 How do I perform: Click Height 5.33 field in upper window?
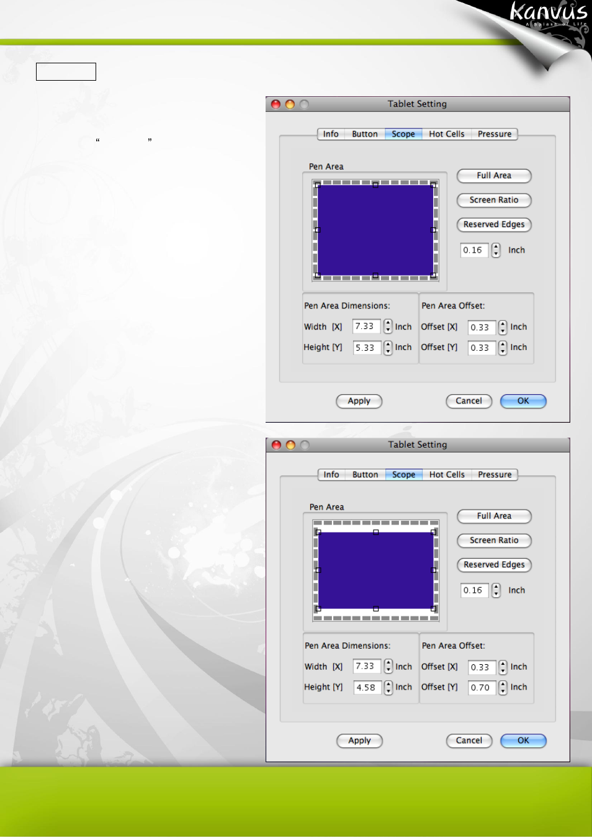click(367, 348)
